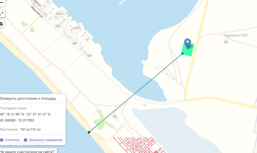This screenshot has height=153, width=257.
Task: Toggle fullscreen map expand icon
Action: click(x=1, y=14)
